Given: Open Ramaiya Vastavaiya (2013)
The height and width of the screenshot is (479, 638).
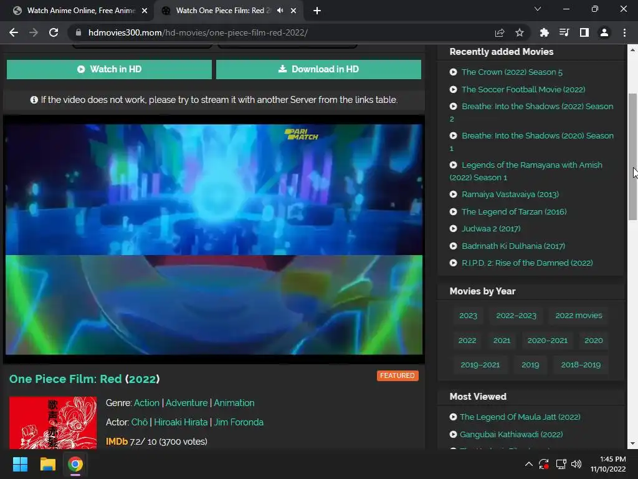Looking at the screenshot, I should (510, 195).
